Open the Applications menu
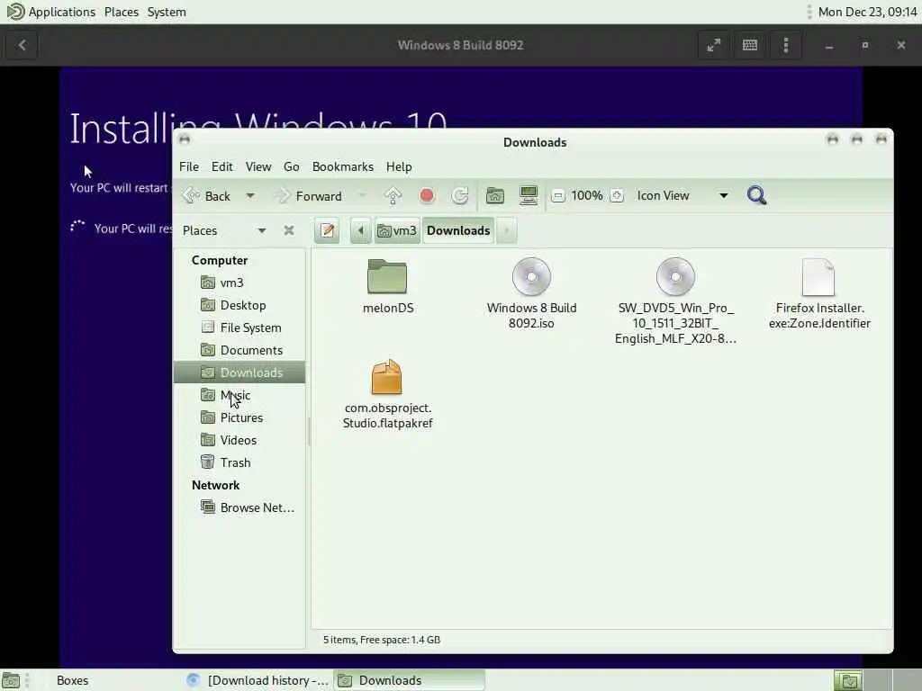Image resolution: width=922 pixels, height=691 pixels. [x=51, y=12]
